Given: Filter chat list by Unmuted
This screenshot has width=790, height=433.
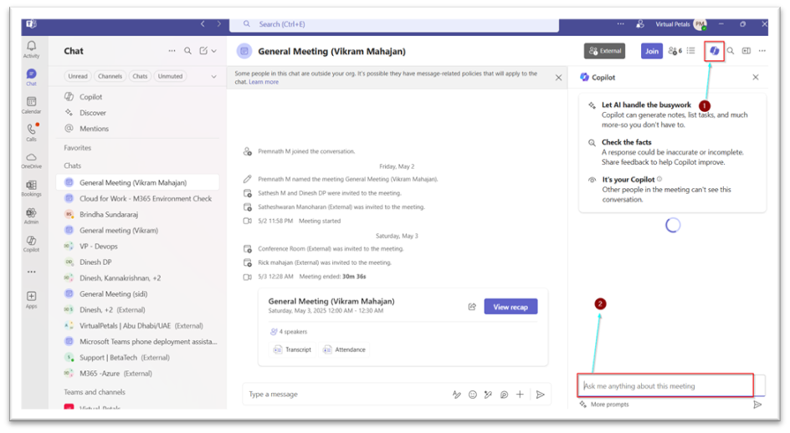Looking at the screenshot, I should 170,76.
